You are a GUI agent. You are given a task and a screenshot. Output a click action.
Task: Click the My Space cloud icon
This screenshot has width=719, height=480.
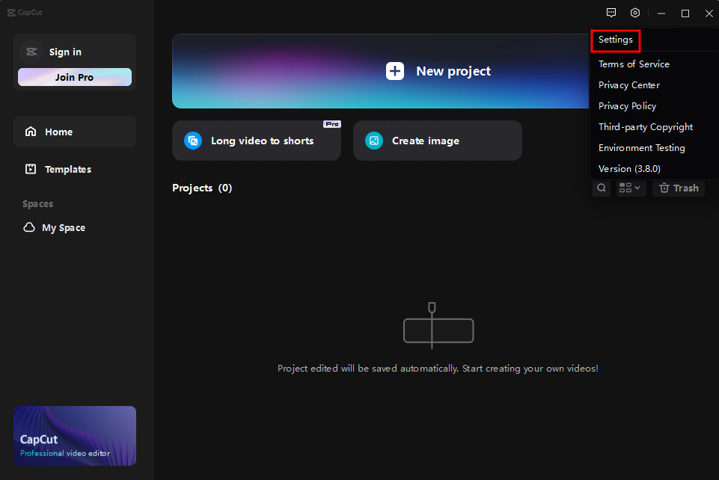(x=29, y=227)
